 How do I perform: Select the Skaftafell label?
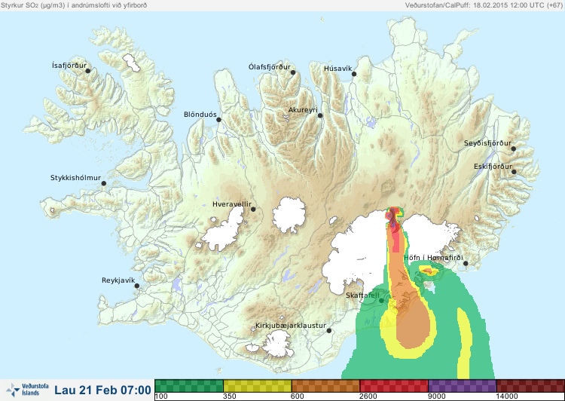(362, 295)
